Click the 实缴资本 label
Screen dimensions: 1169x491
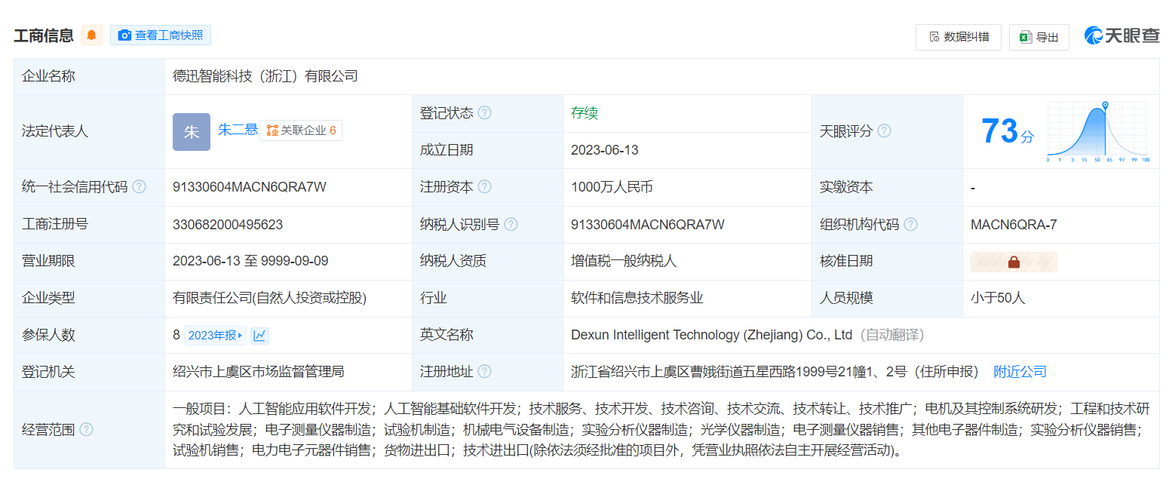846,187
